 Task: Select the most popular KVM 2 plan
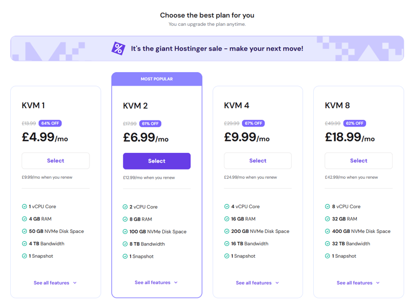156,161
